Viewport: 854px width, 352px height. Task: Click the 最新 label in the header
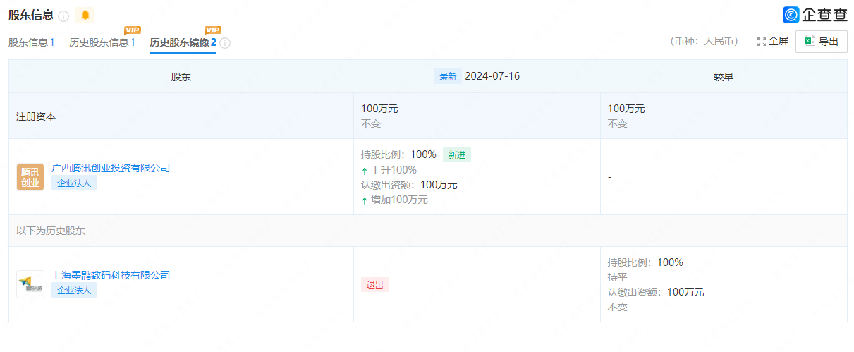click(x=448, y=76)
